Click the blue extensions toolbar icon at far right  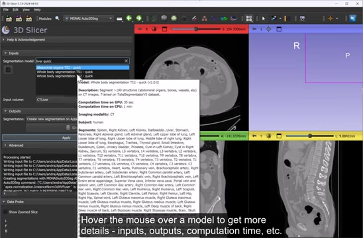click(x=352, y=19)
